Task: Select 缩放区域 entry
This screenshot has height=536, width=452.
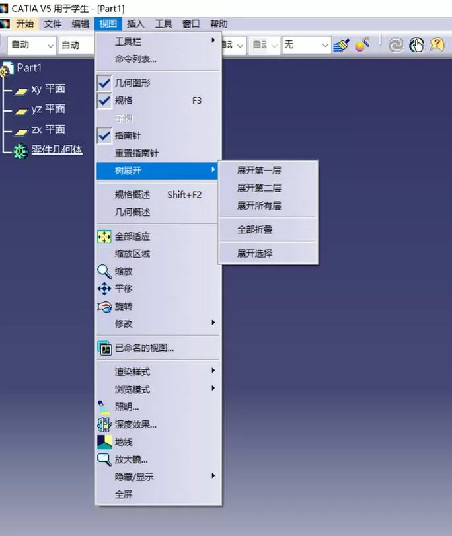Action: [159, 254]
